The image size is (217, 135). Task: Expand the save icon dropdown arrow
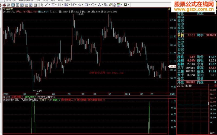[x=128, y=5]
